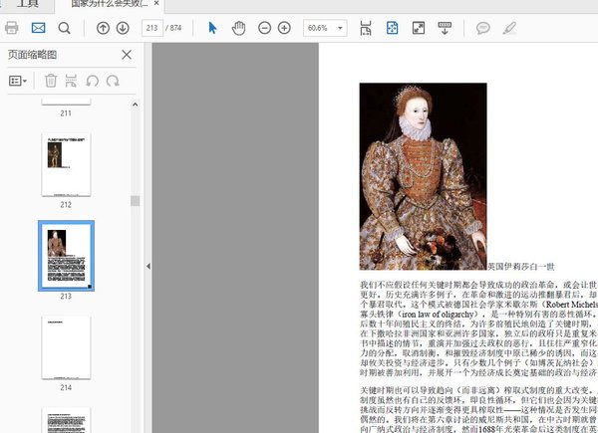
Task: Zoom in with plus button
Action: click(286, 28)
